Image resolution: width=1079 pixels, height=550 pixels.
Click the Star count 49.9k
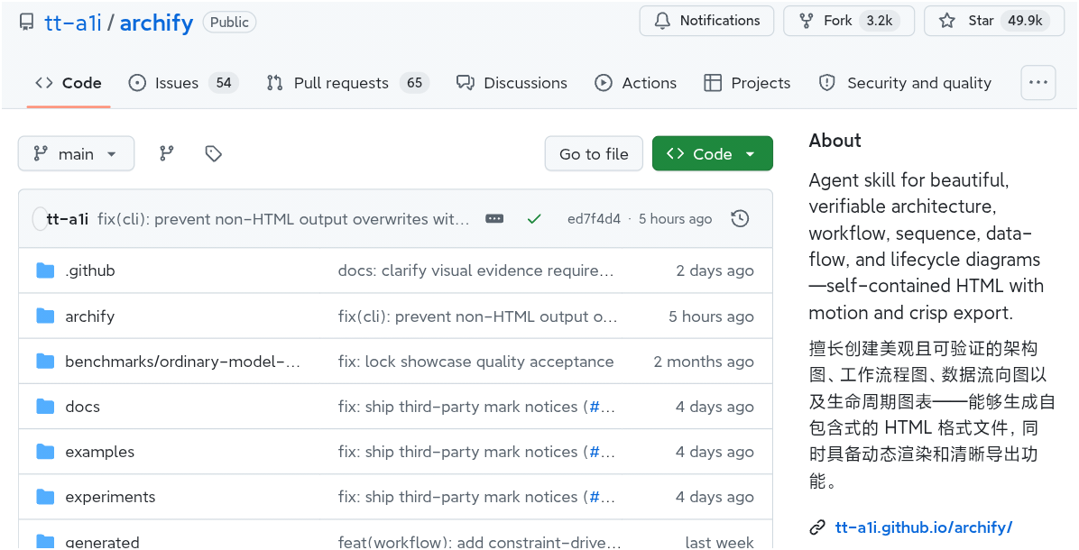coord(1025,21)
